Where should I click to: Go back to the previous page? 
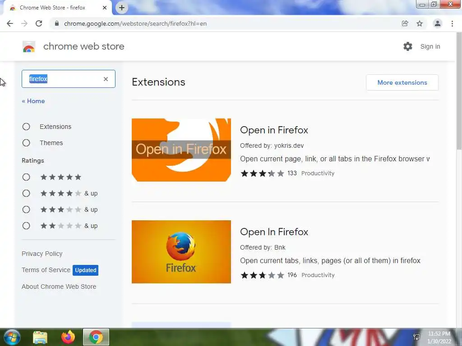tap(10, 23)
